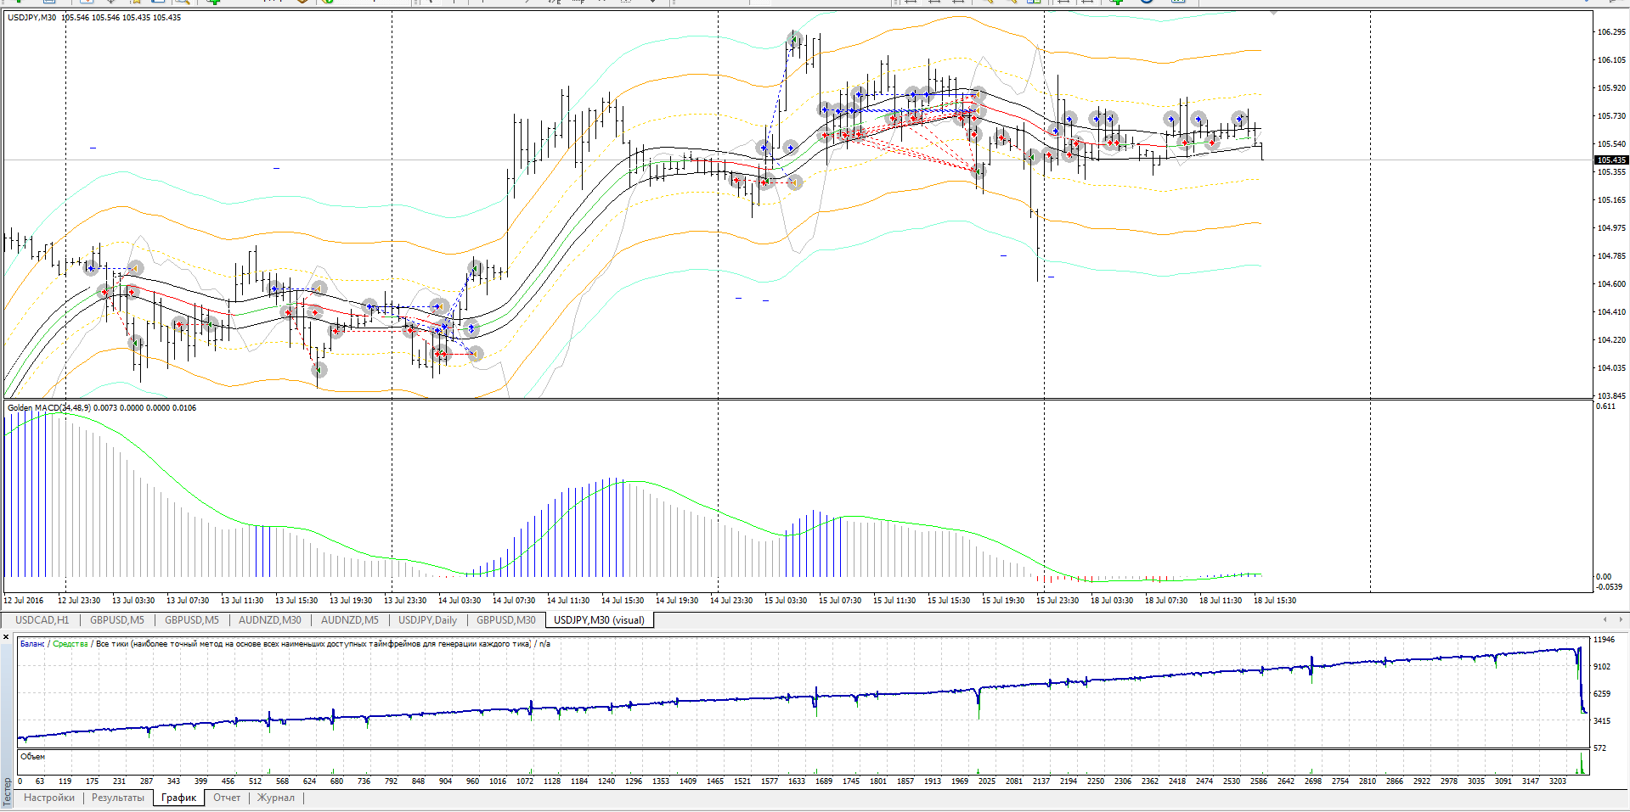Switch to the USDCAD,H1 chart tab
Screen dimensions: 1630x812
42,620
